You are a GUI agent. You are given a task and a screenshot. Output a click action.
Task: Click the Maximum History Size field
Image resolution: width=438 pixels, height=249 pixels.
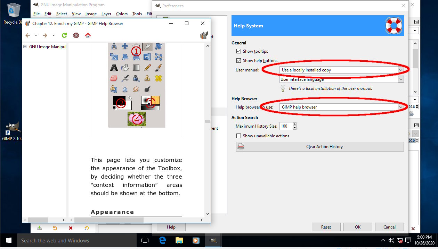286,126
